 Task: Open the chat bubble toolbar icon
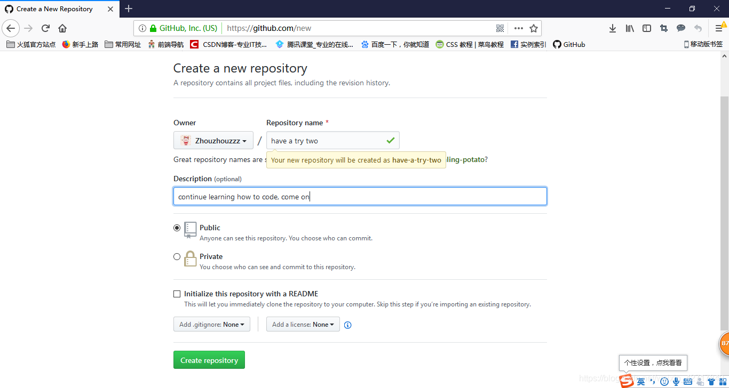pos(681,28)
